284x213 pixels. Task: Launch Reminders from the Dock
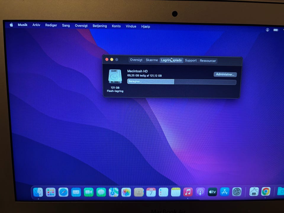click(x=163, y=192)
